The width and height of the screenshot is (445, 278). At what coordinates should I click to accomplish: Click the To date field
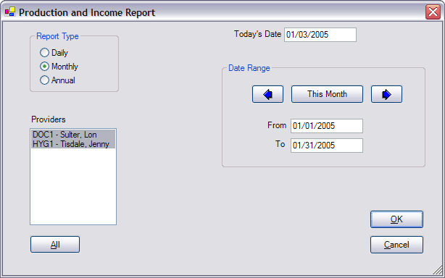[x=327, y=146]
